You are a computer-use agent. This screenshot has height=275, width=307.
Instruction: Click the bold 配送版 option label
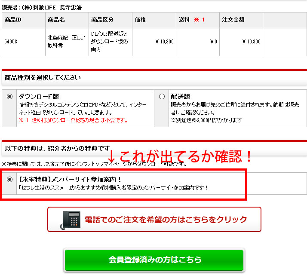pos(181,97)
